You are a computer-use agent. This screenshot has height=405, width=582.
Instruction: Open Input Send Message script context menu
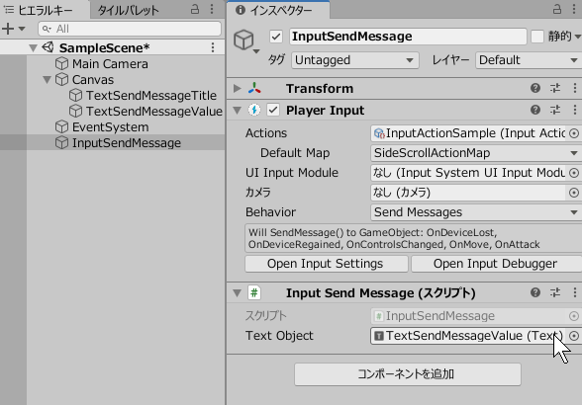click(574, 292)
